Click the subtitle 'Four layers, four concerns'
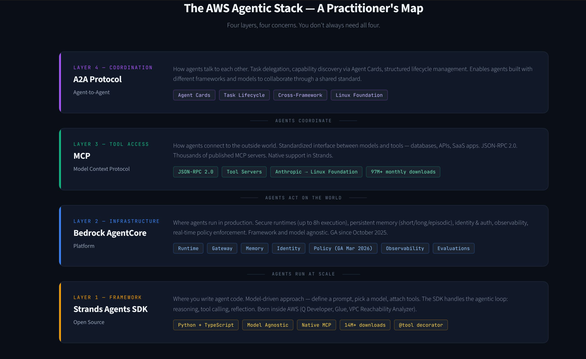The width and height of the screenshot is (586, 359). tap(304, 25)
